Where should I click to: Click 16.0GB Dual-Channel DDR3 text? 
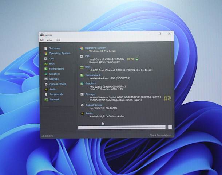coord(121,70)
